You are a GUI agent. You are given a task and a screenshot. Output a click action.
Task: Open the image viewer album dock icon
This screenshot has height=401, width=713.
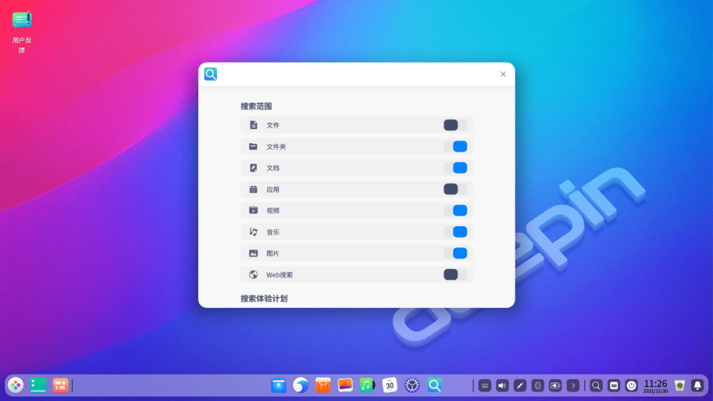click(x=345, y=385)
